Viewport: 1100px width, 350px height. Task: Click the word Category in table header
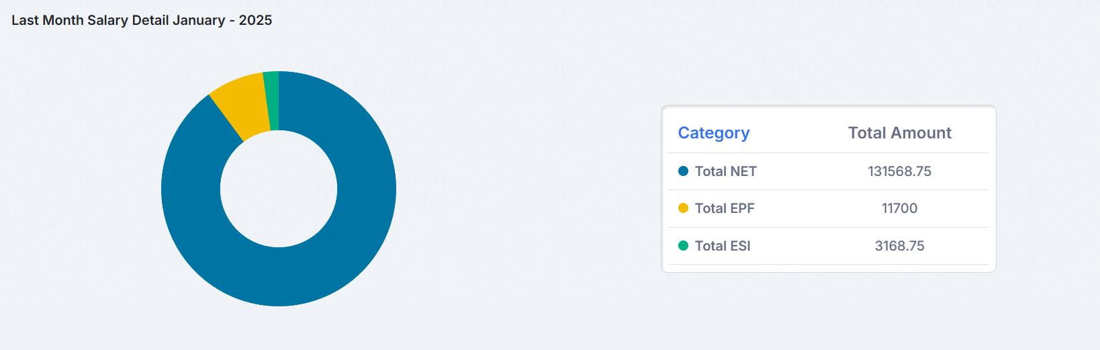tap(714, 133)
